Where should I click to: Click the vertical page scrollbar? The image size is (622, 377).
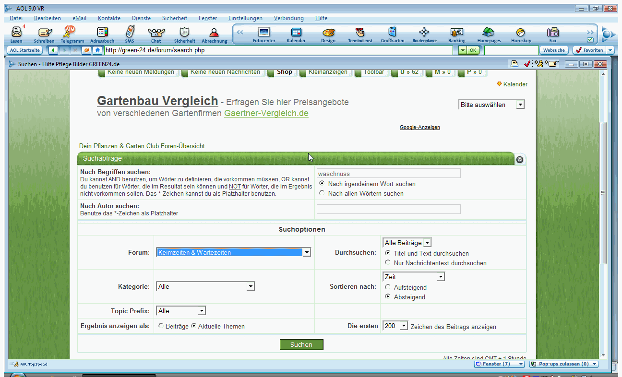coord(603,192)
